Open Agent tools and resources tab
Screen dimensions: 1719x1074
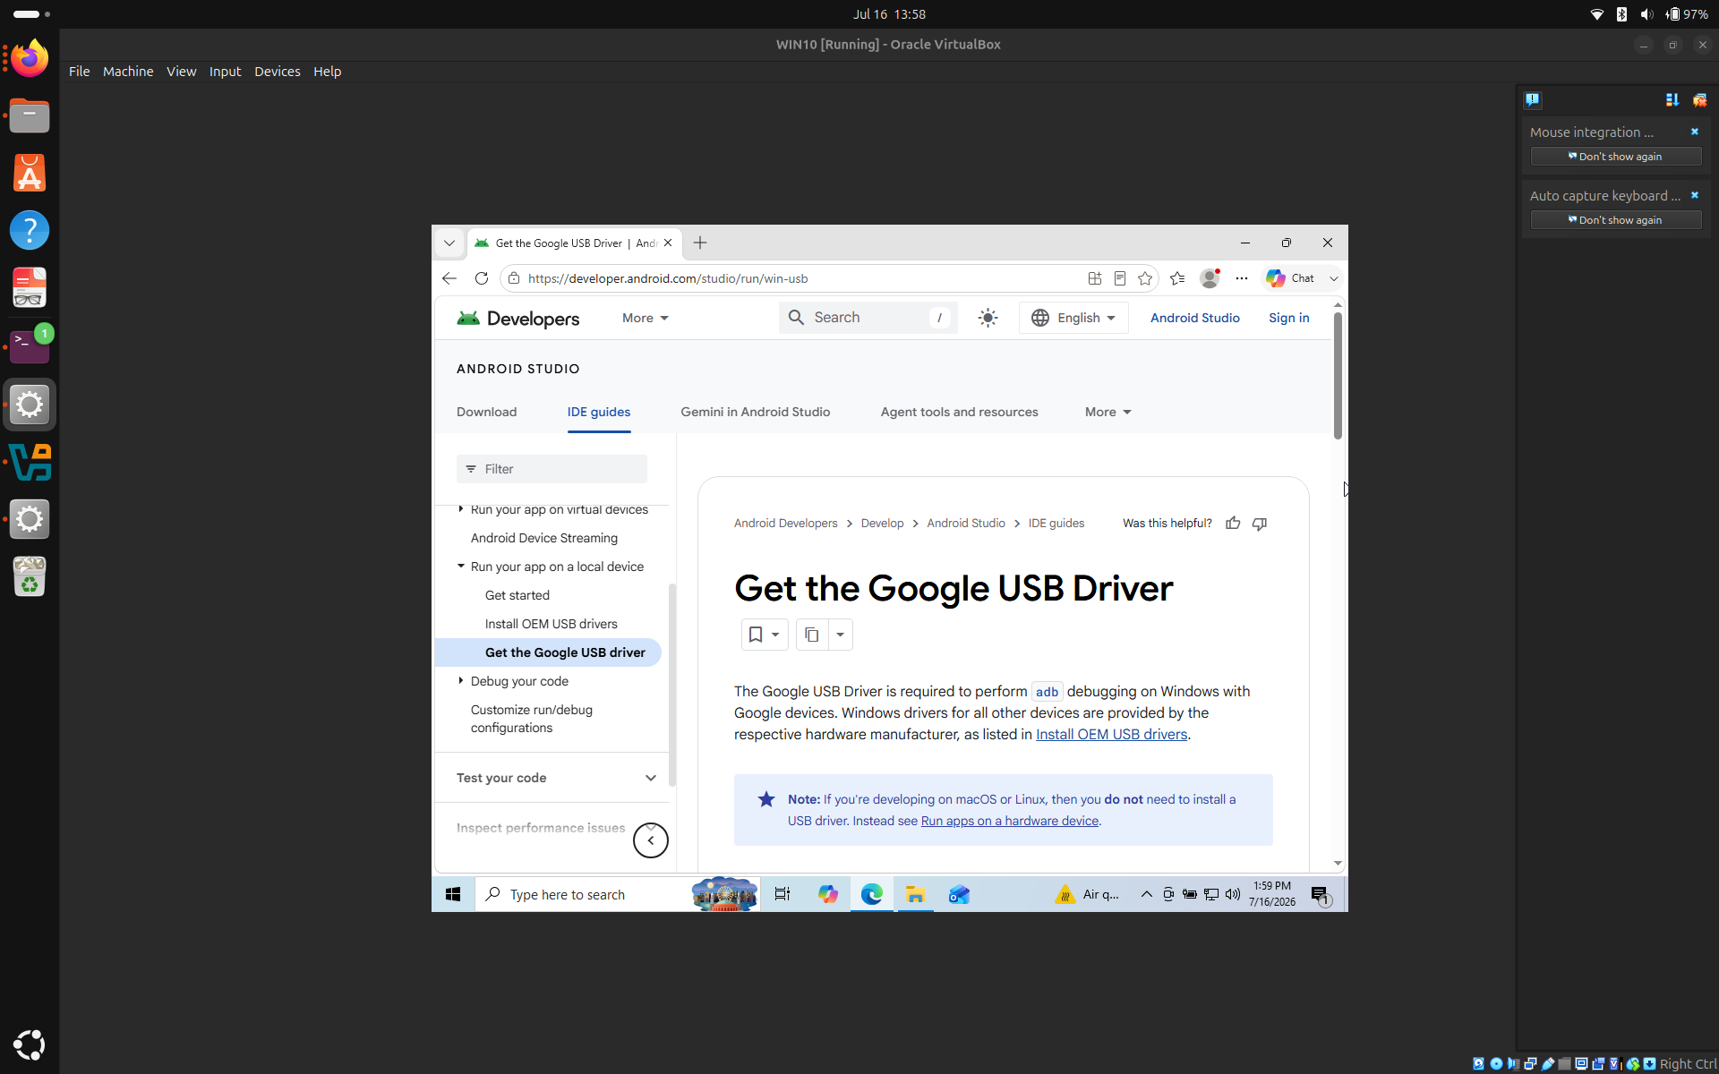point(960,412)
